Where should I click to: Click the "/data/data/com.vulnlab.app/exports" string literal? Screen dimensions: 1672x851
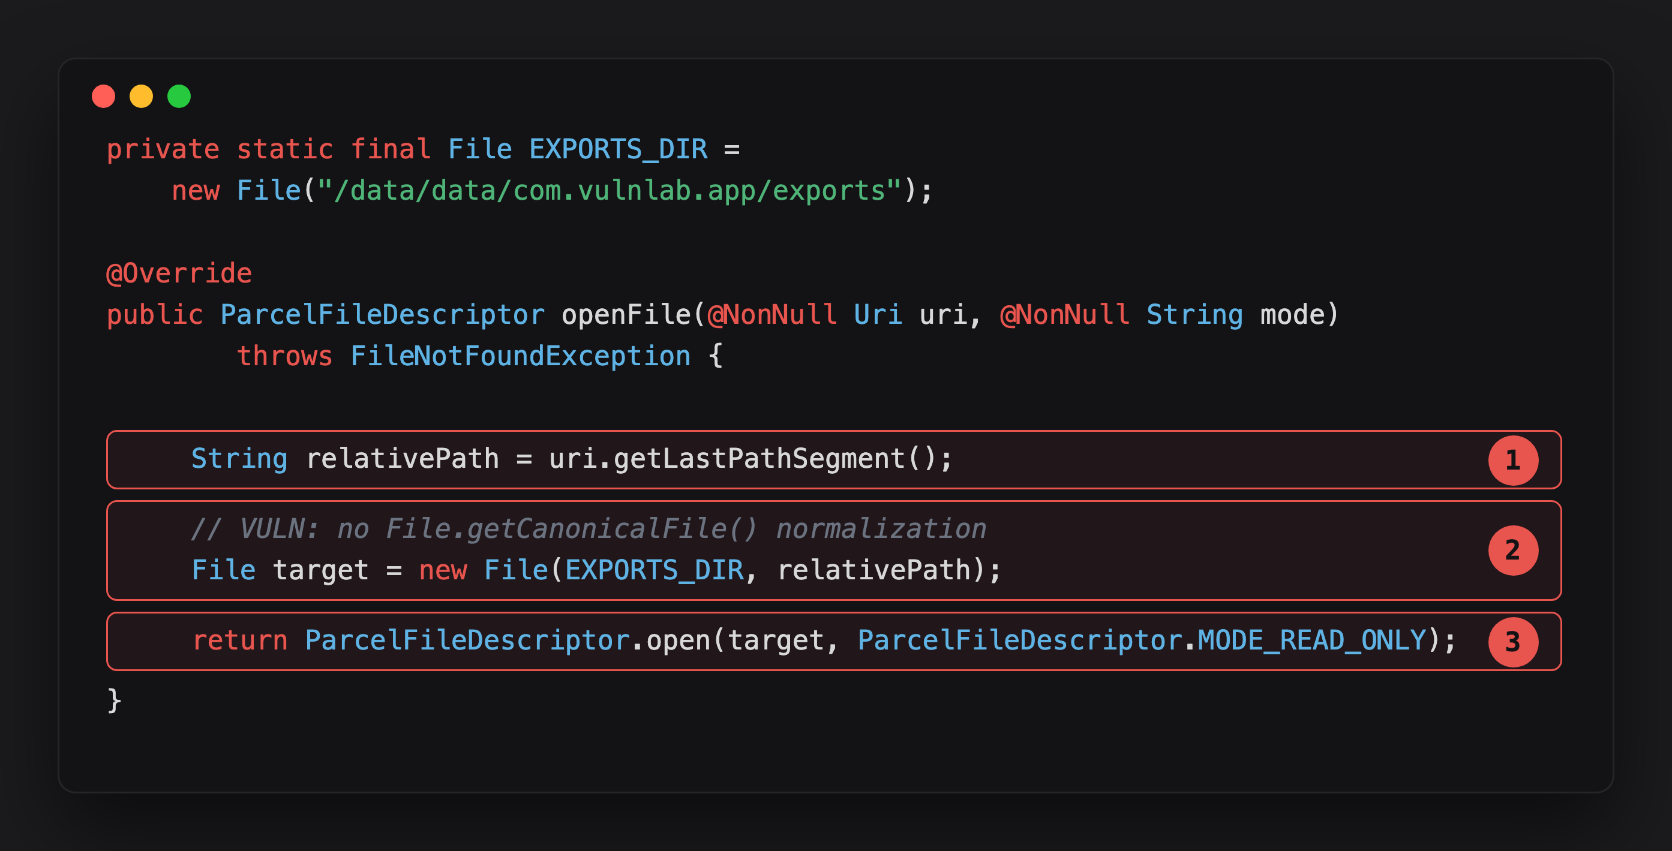pyautogui.click(x=610, y=191)
